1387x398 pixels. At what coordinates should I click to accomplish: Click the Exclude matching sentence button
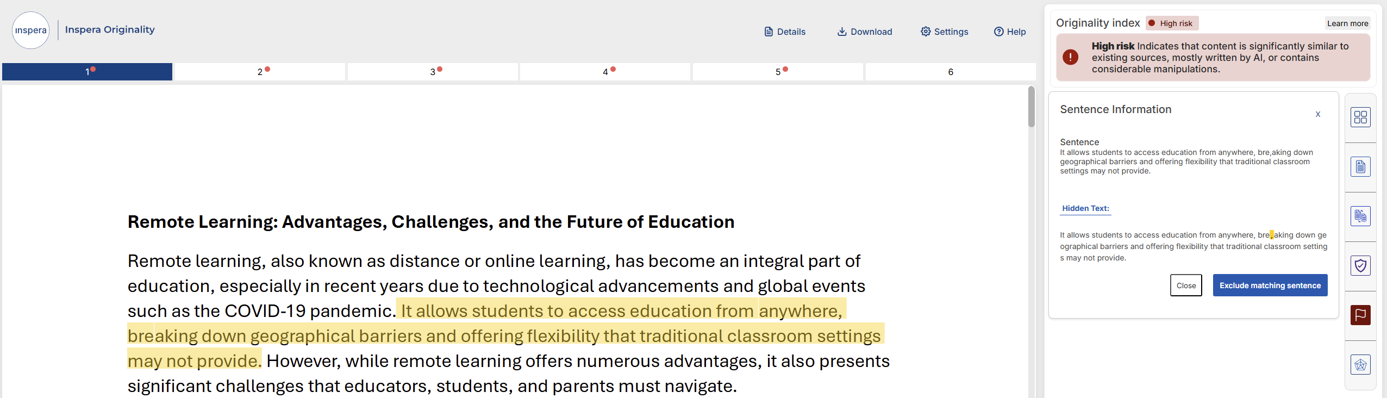1270,285
